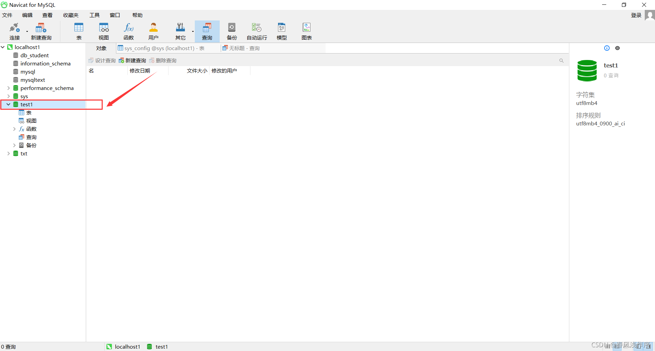Sort by the 修改日期 column header
This screenshot has width=655, height=351.
tap(148, 71)
